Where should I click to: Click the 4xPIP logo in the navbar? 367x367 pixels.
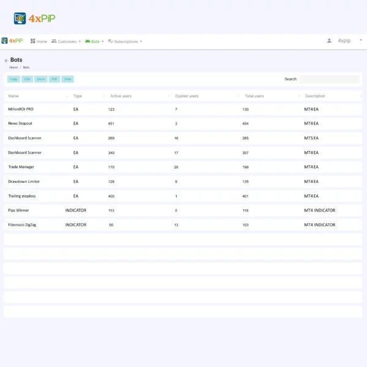point(12,41)
